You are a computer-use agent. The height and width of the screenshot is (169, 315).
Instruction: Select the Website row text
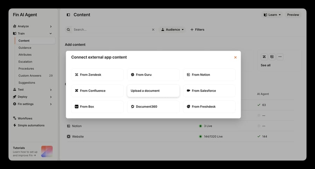pos(78,136)
